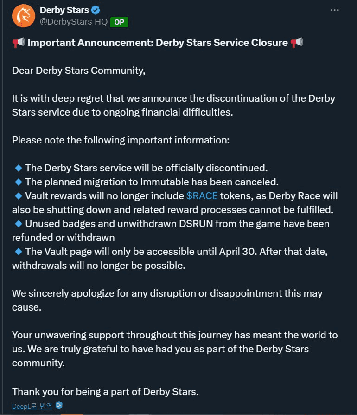
Task: Click the green OP badge
Action: (119, 22)
